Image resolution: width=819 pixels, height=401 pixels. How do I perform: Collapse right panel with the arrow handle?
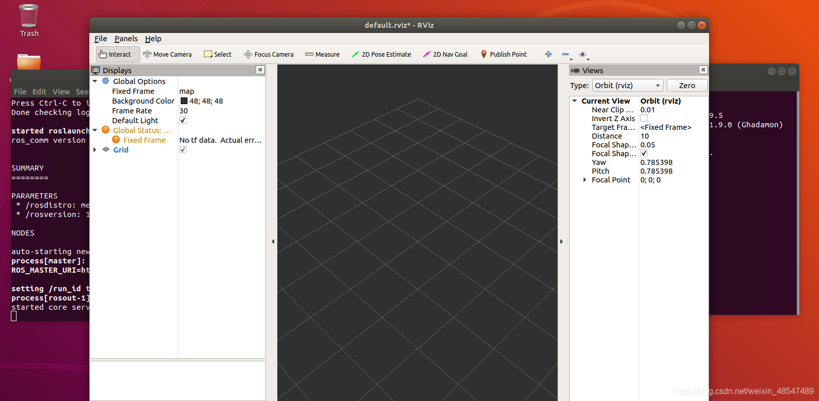click(x=561, y=241)
